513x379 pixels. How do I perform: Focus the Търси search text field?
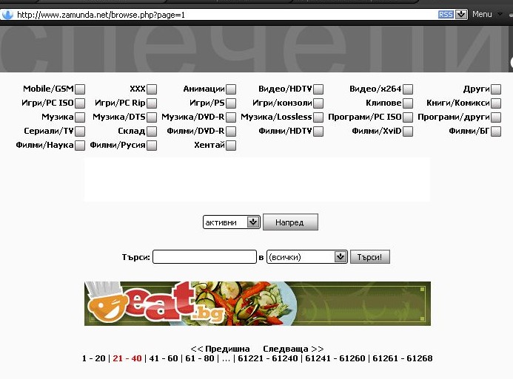pyautogui.click(x=204, y=257)
